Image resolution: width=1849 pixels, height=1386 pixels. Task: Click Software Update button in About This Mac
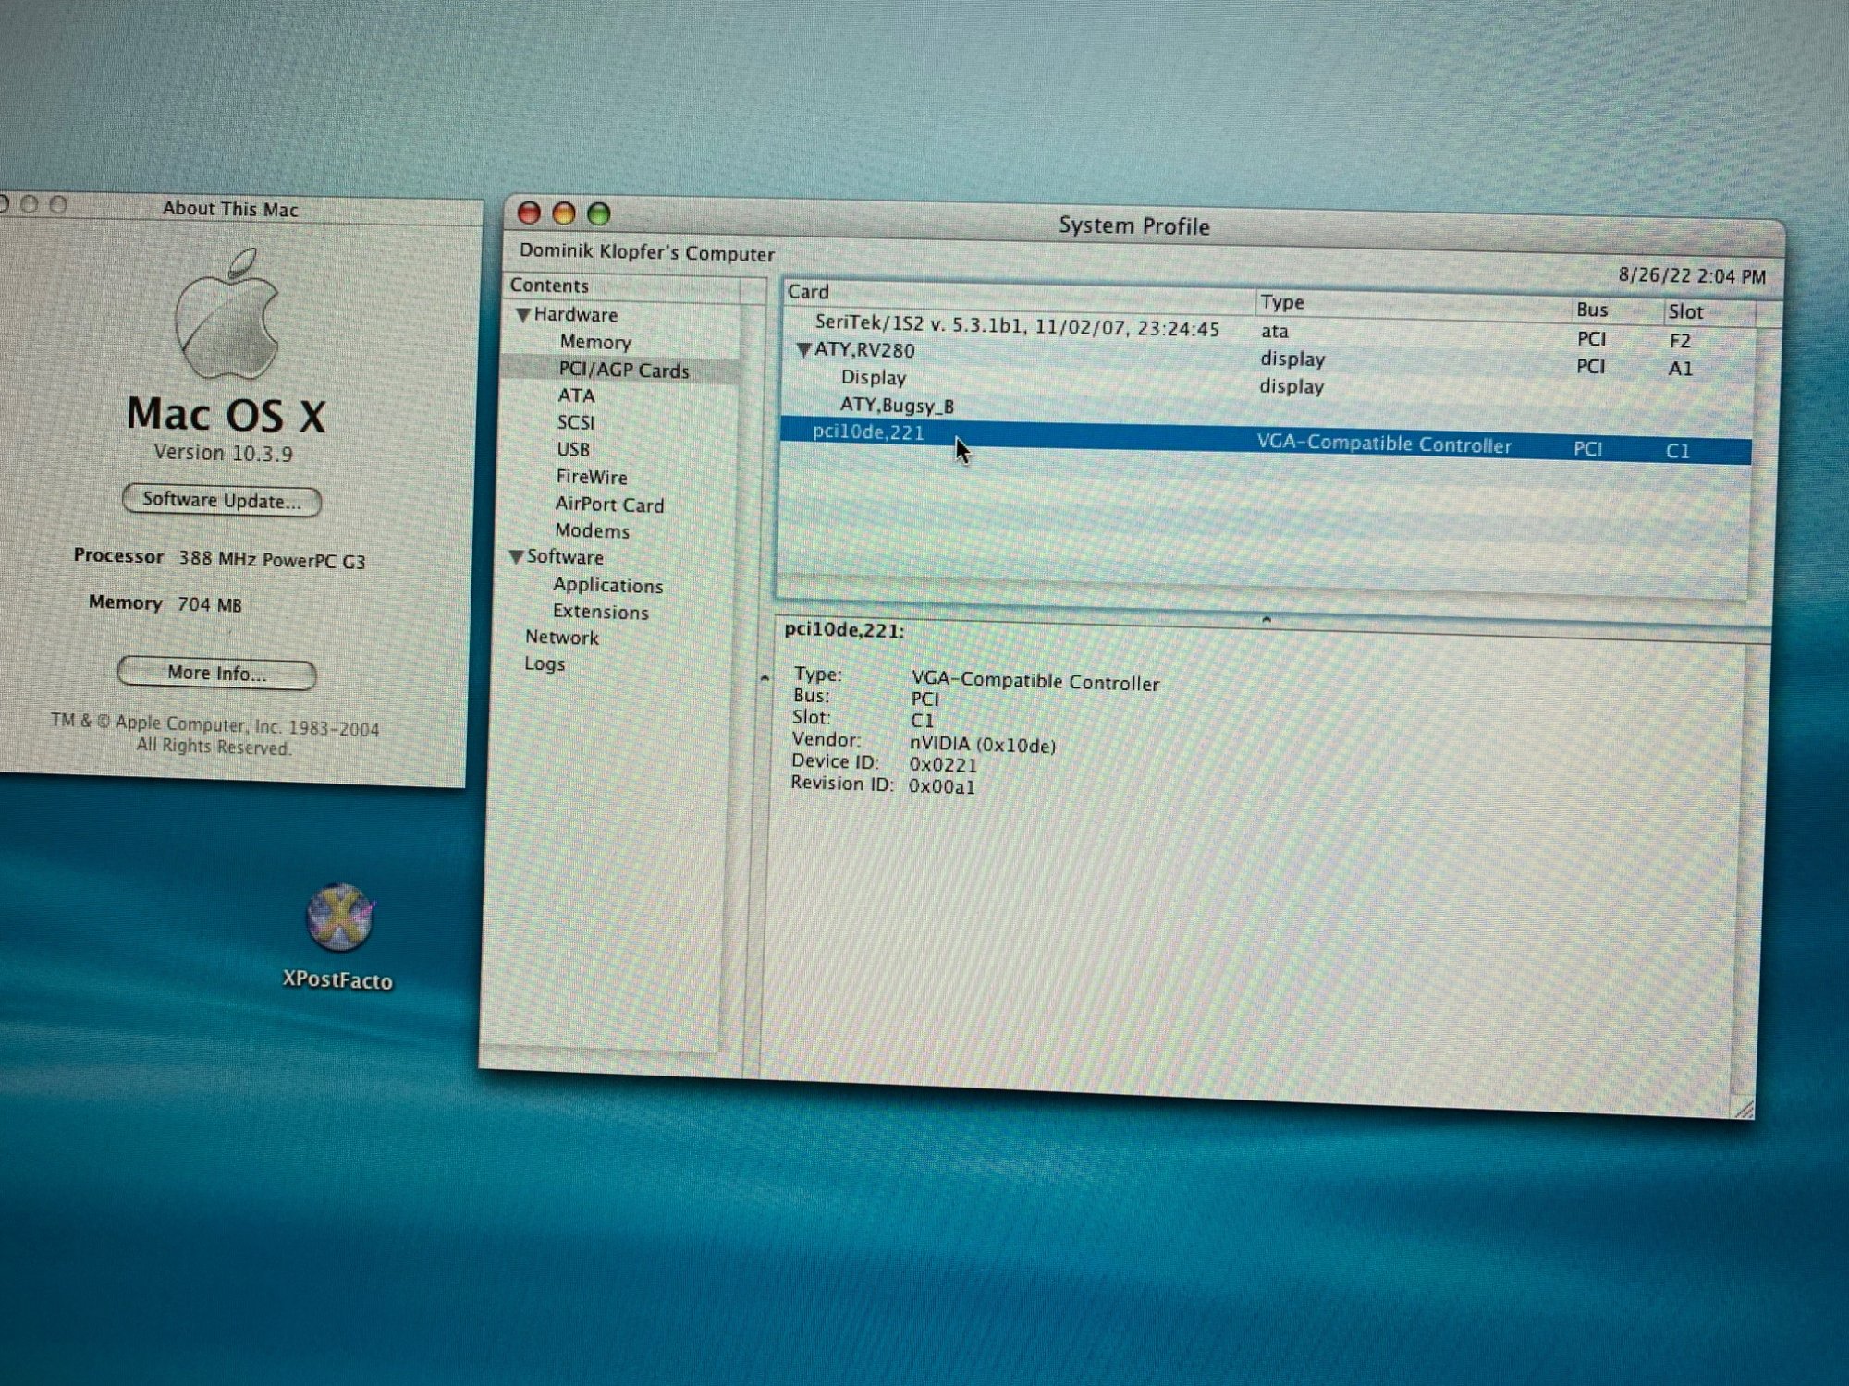tap(222, 501)
